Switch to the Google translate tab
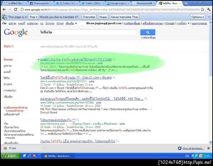This screenshot has width=213, height=166. (x=119, y=4)
